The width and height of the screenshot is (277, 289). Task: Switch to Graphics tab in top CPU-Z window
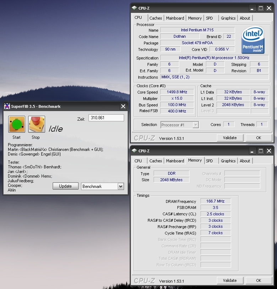(x=228, y=18)
